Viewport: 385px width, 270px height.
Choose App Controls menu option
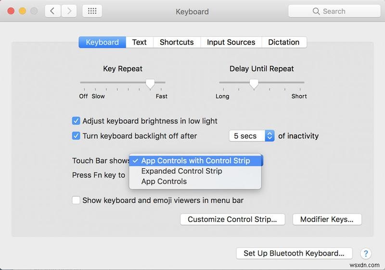click(x=195, y=182)
